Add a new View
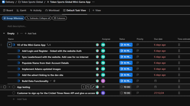Screen dimensions: 190x106 click(96, 11)
